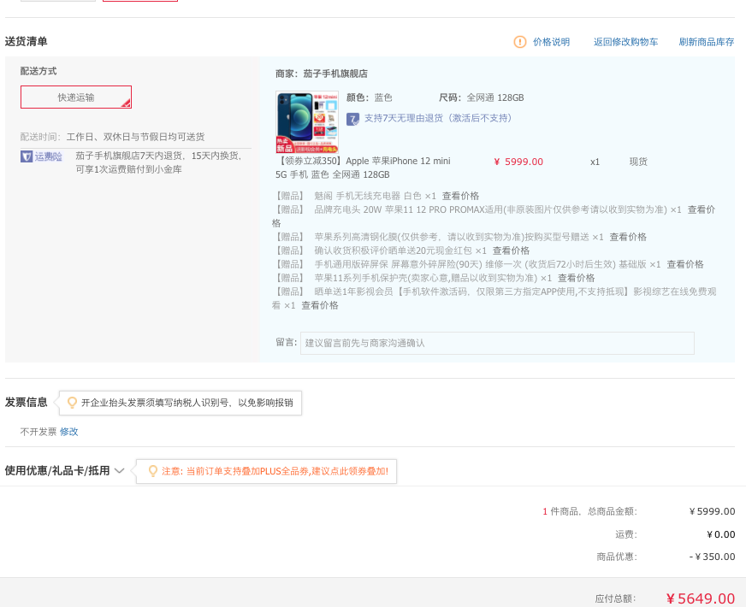
Task: Click the 留言 message input field
Action: 497,343
